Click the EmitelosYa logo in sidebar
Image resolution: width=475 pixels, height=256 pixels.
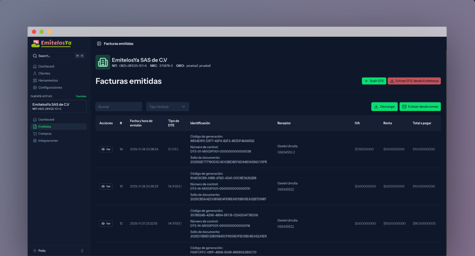point(51,43)
